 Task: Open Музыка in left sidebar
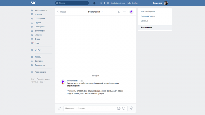pos(38,35)
